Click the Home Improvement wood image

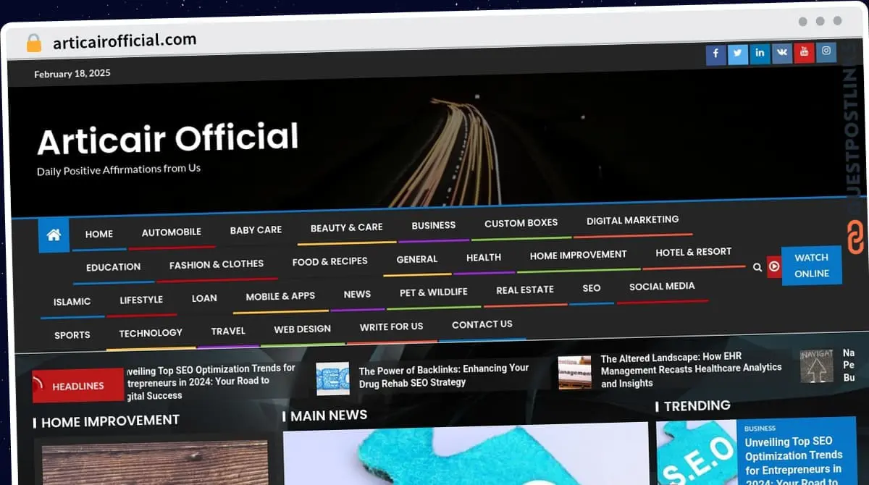click(155, 463)
